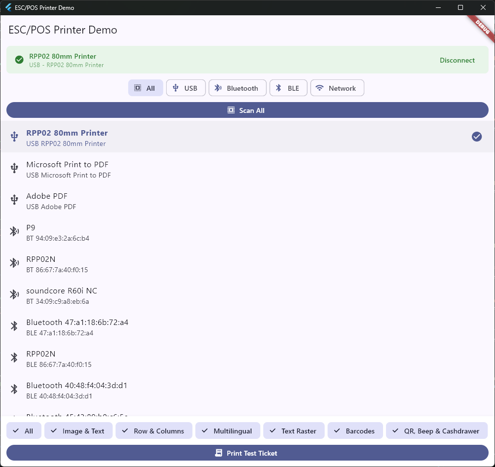Image resolution: width=495 pixels, height=467 pixels.
Task: Select Bluetooth 47:a1:18:6b:72:a4 BLE device name
Action: point(77,323)
